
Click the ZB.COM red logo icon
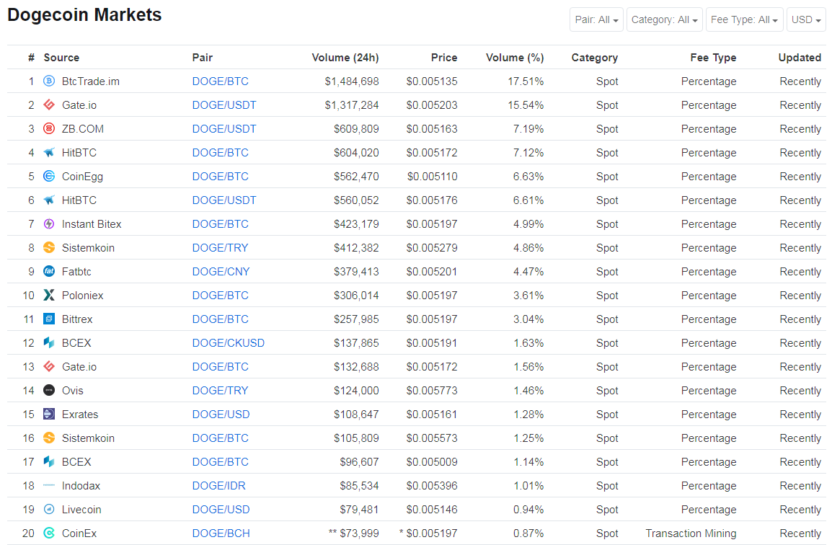tap(49, 129)
